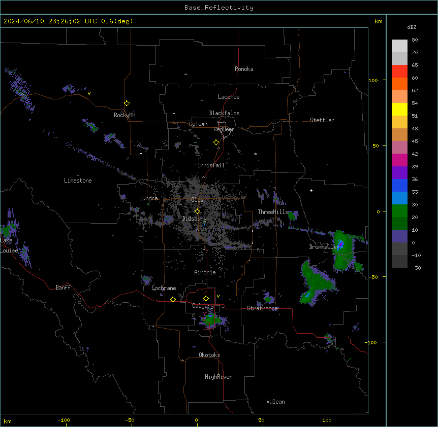Viewport: 438px width, 427px height.
Task: Click the Ponoka city label
Action: tap(244, 69)
